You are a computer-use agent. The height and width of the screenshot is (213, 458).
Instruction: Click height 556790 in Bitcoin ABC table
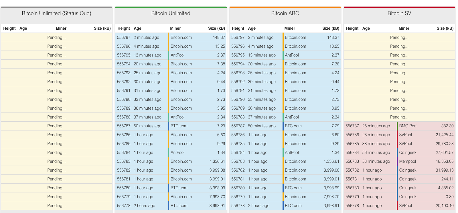pos(238,99)
